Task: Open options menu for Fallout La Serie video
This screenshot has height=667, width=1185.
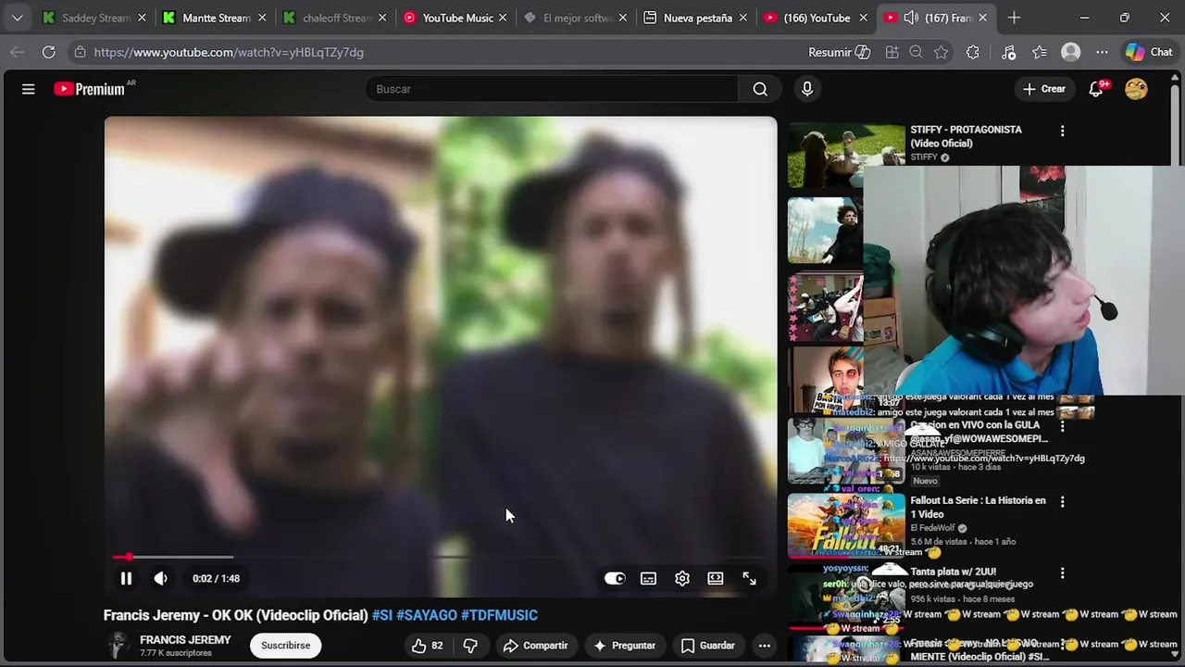Action: [1062, 502]
